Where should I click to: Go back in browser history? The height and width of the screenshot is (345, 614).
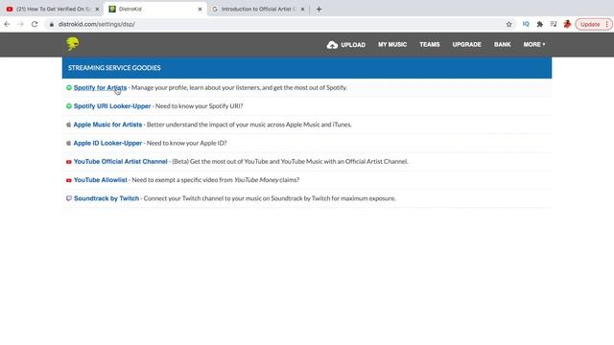pos(7,24)
